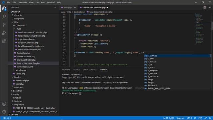Open the Extensions view
The width and height of the screenshot is (213, 120).
[4, 41]
